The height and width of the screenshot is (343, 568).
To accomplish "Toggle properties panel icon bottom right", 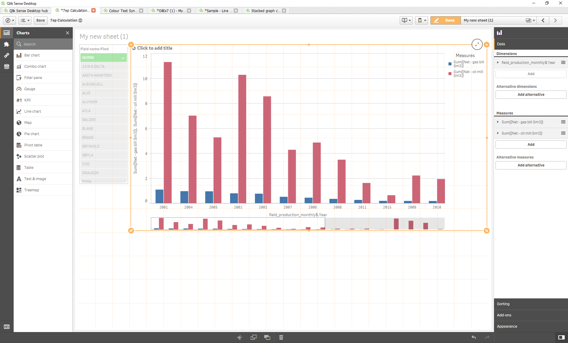I will point(561,337).
